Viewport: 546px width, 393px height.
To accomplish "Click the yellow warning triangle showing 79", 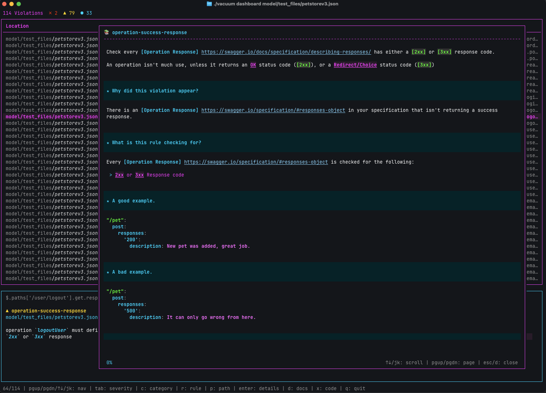I will [x=65, y=13].
